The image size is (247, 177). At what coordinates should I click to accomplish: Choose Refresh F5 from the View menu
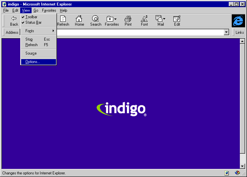coord(38,45)
